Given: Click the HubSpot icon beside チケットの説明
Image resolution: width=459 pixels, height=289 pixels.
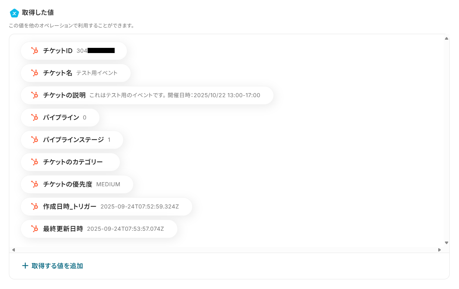Looking at the screenshot, I should click(35, 95).
